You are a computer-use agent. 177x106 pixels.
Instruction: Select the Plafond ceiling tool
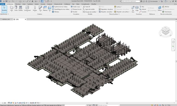pos(45,9)
